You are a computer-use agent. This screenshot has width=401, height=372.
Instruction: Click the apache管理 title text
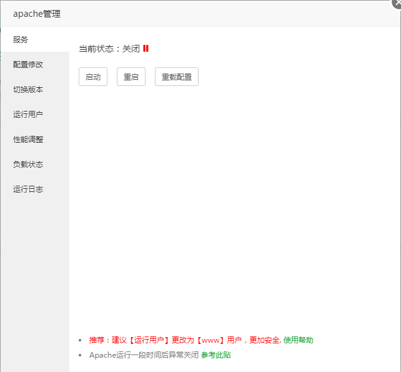click(37, 14)
